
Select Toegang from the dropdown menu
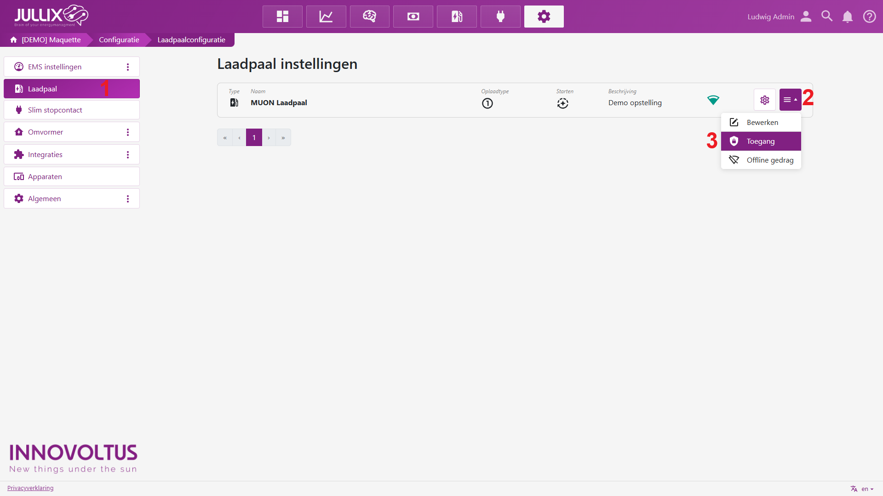pyautogui.click(x=761, y=141)
